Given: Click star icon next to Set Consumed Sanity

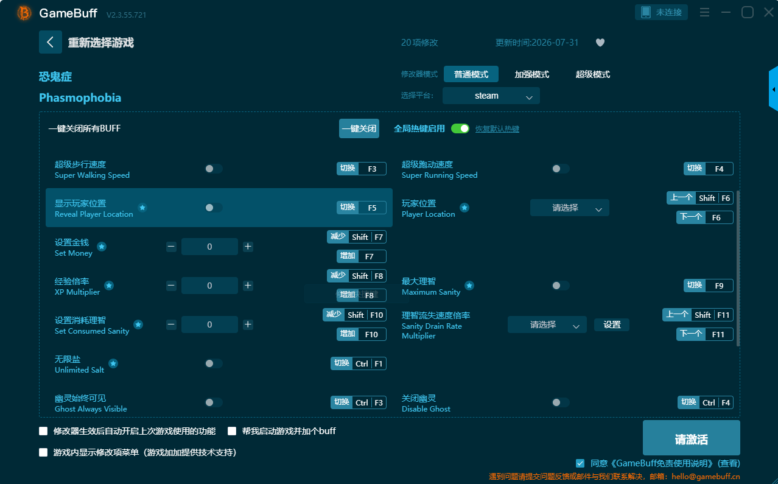Looking at the screenshot, I should pyautogui.click(x=138, y=324).
